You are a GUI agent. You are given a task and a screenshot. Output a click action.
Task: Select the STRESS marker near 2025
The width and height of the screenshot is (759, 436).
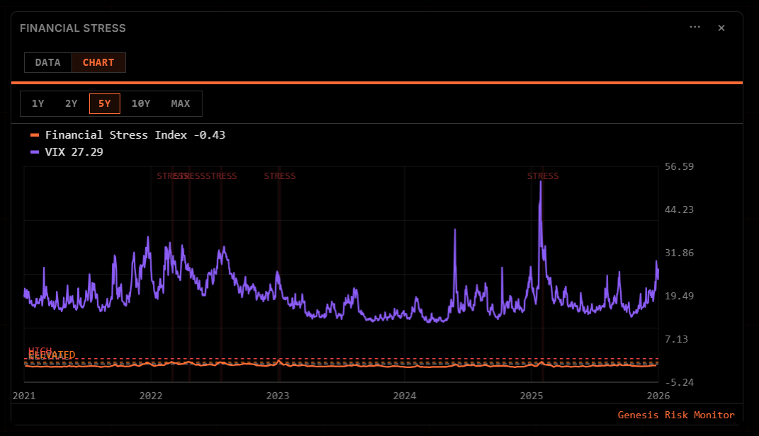pyautogui.click(x=542, y=176)
